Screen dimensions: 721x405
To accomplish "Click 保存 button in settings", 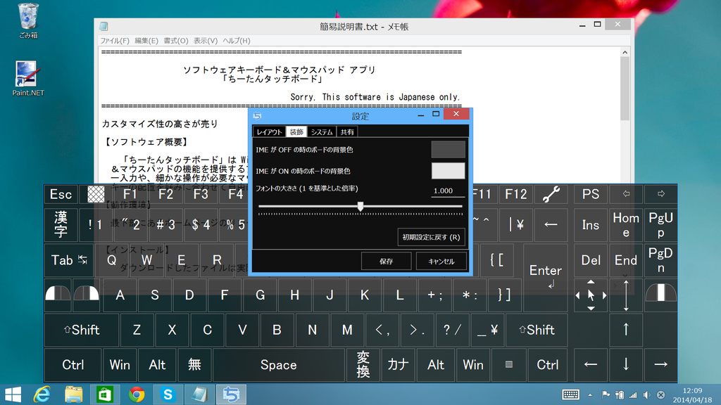I will (x=387, y=262).
